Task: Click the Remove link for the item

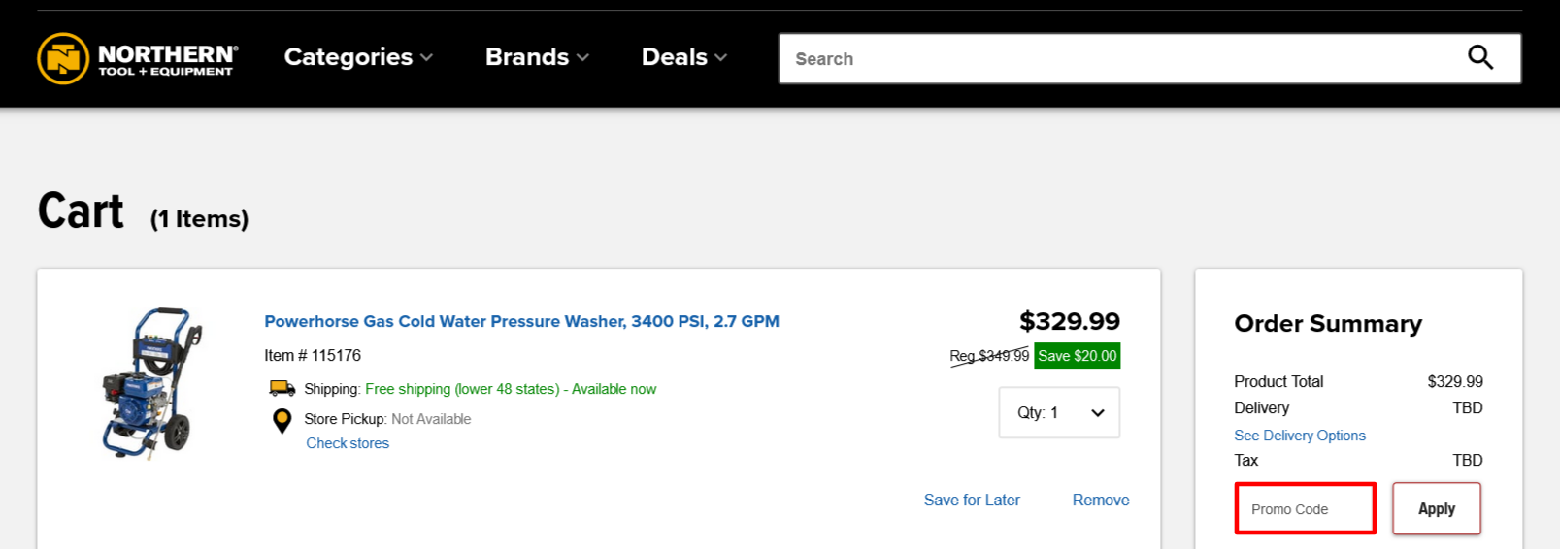Action: point(1100,500)
